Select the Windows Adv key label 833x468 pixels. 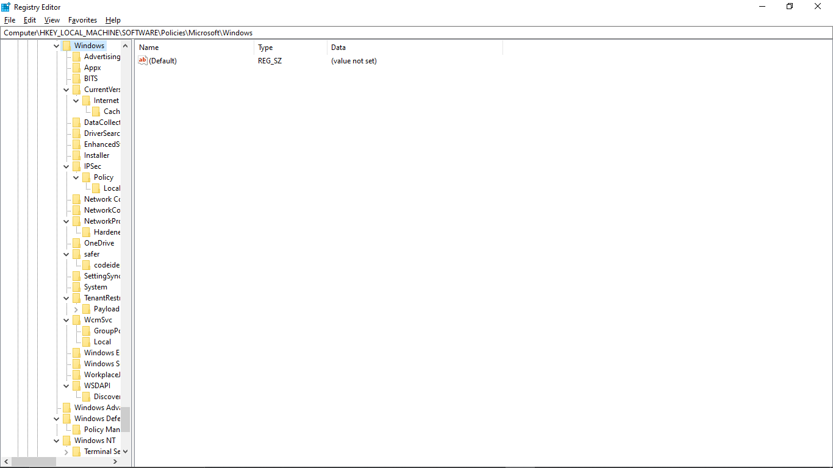(x=97, y=408)
